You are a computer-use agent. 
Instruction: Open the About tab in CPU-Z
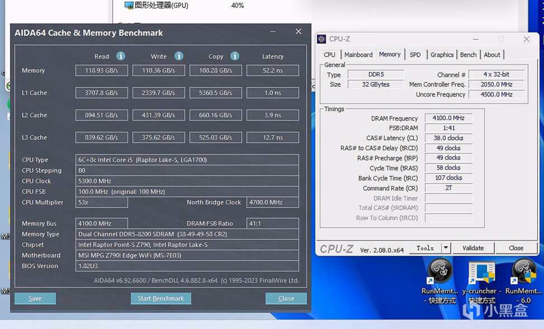pos(492,55)
